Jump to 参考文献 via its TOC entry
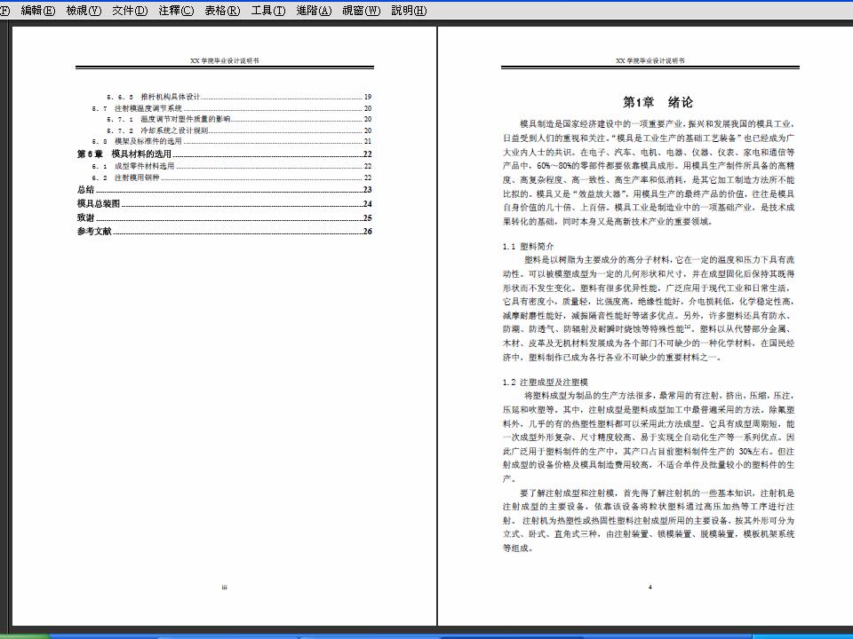 click(x=93, y=232)
